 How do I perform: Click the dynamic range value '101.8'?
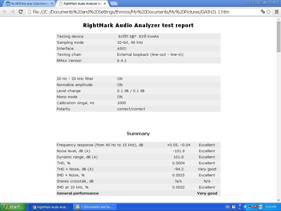point(178,157)
